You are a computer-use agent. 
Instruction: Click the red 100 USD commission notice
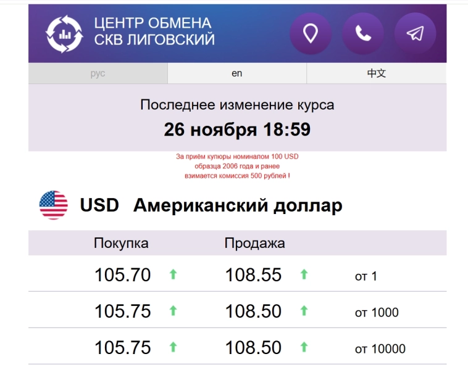pyautogui.click(x=237, y=167)
